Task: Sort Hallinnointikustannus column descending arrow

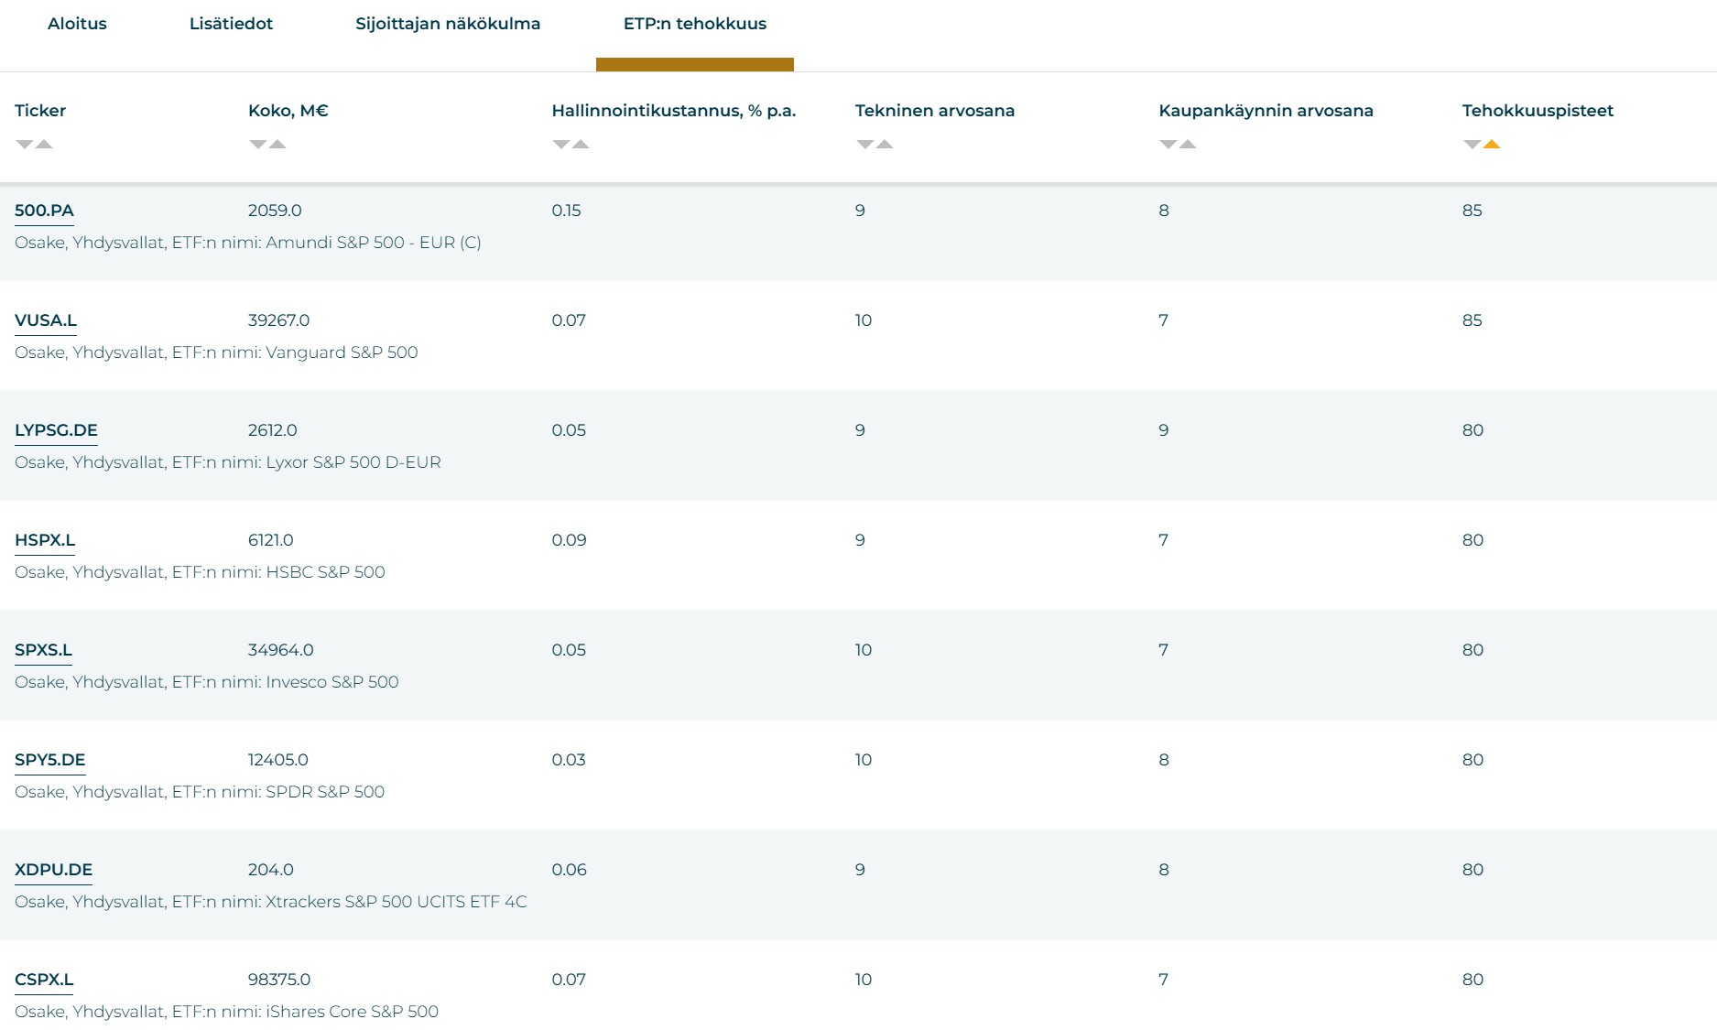Action: (561, 145)
